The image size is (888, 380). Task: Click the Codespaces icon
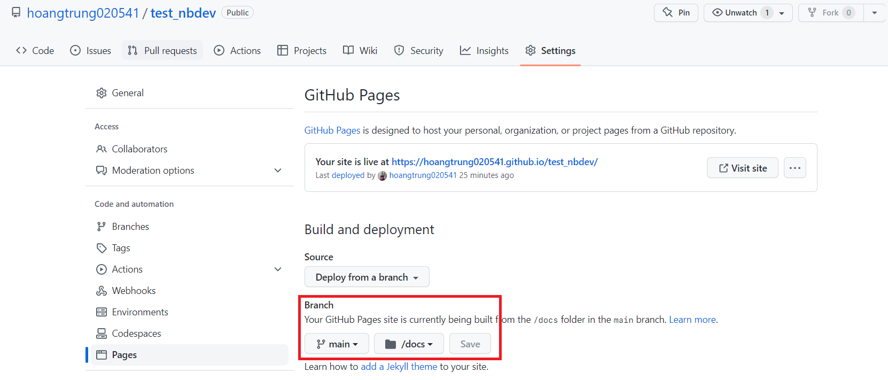pos(102,334)
